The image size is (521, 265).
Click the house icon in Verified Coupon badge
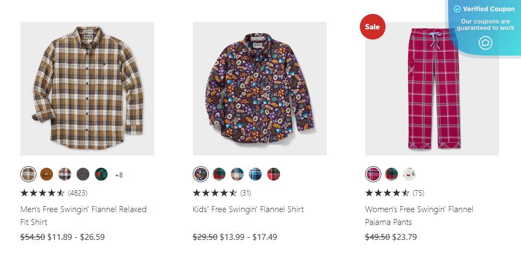click(x=485, y=43)
